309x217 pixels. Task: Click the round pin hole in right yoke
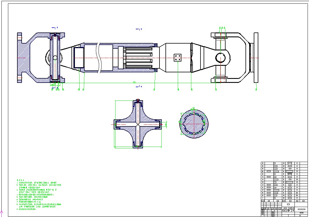[221, 58]
